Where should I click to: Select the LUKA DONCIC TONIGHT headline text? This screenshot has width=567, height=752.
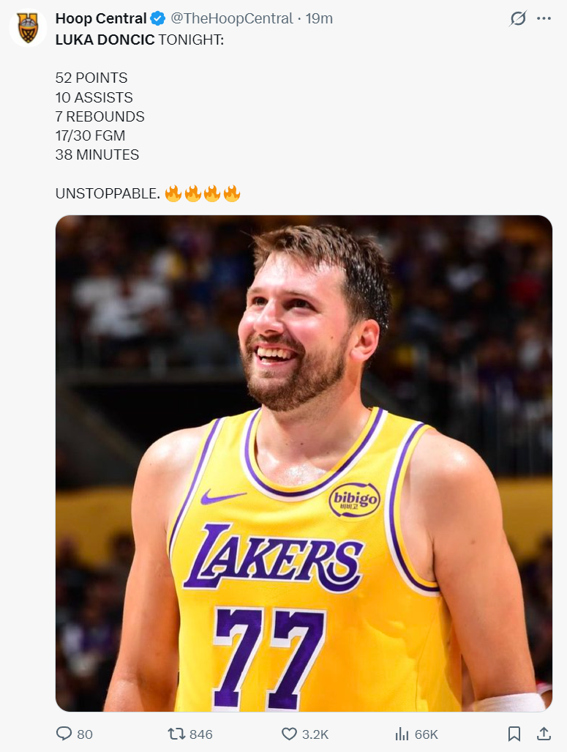(140, 40)
